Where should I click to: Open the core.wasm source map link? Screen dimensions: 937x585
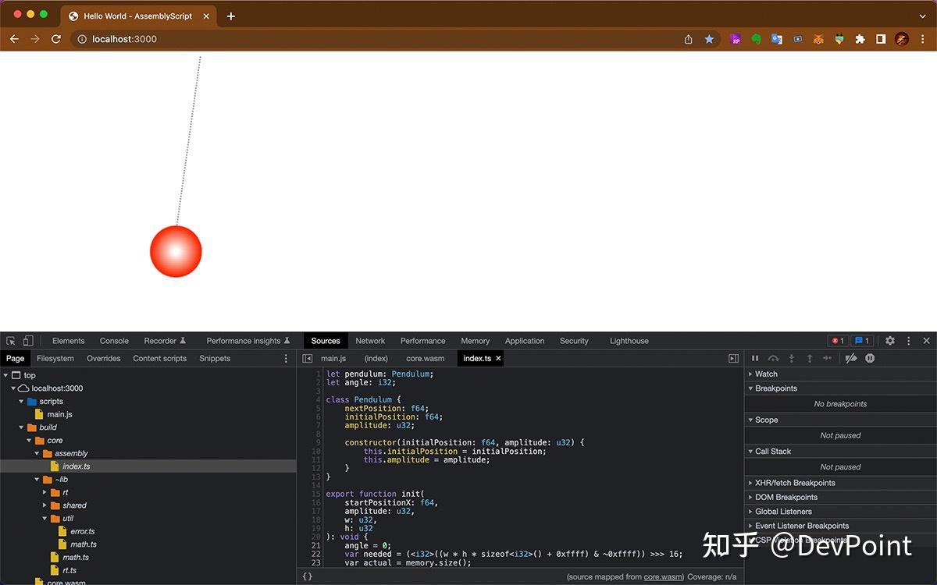pyautogui.click(x=662, y=576)
